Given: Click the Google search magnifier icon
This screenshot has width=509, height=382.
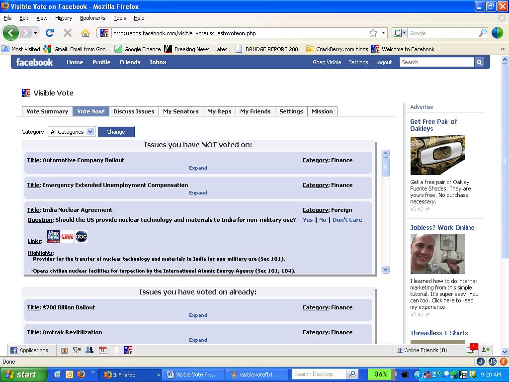Looking at the screenshot, I should 483,33.
